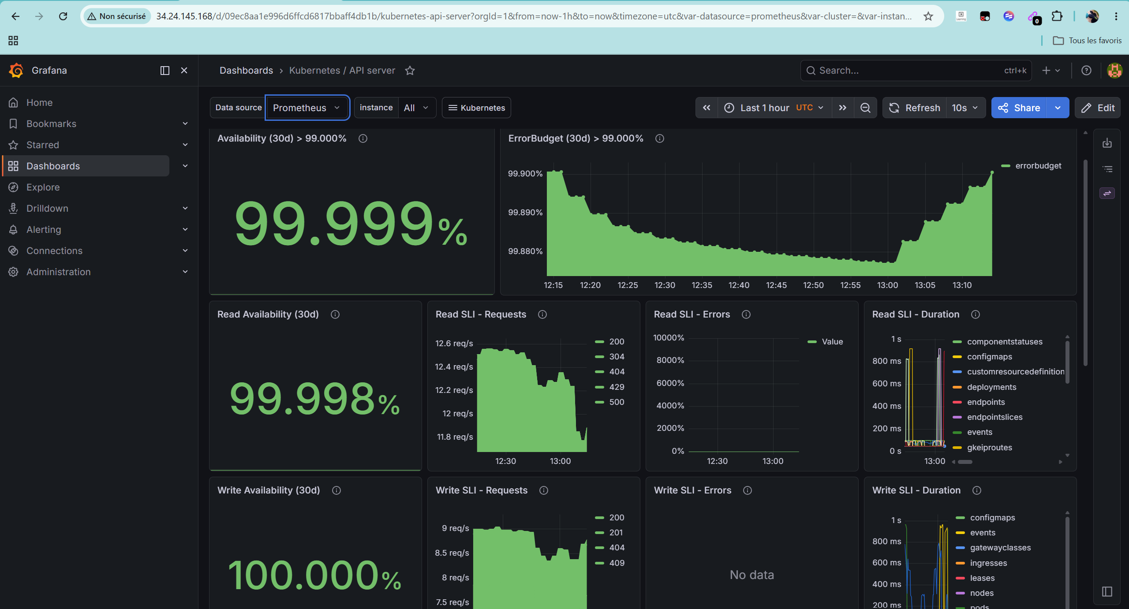Click the yellow events legend color swatch
The height and width of the screenshot is (609, 1129).
pyautogui.click(x=960, y=533)
